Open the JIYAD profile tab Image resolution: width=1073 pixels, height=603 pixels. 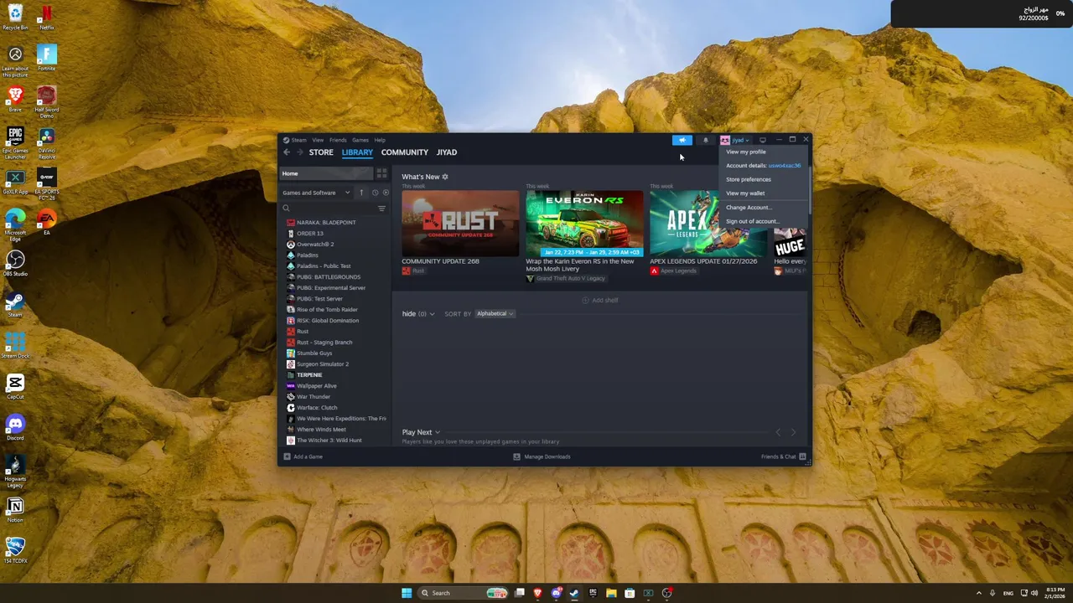click(x=447, y=152)
